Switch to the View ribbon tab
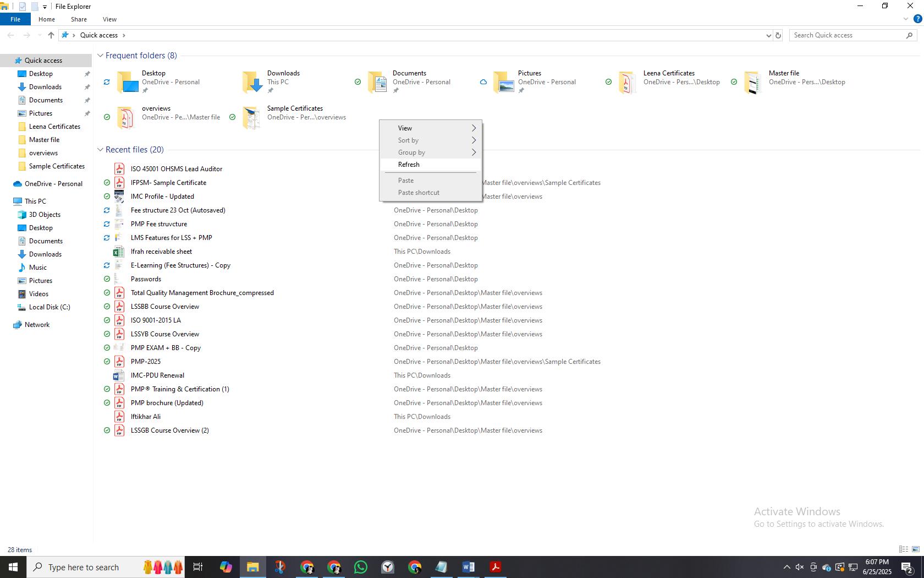 pos(109,19)
